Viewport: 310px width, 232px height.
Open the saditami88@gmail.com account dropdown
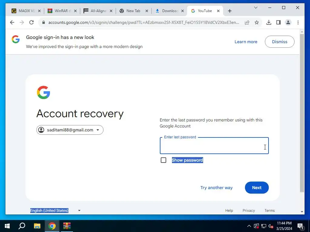pos(70,130)
